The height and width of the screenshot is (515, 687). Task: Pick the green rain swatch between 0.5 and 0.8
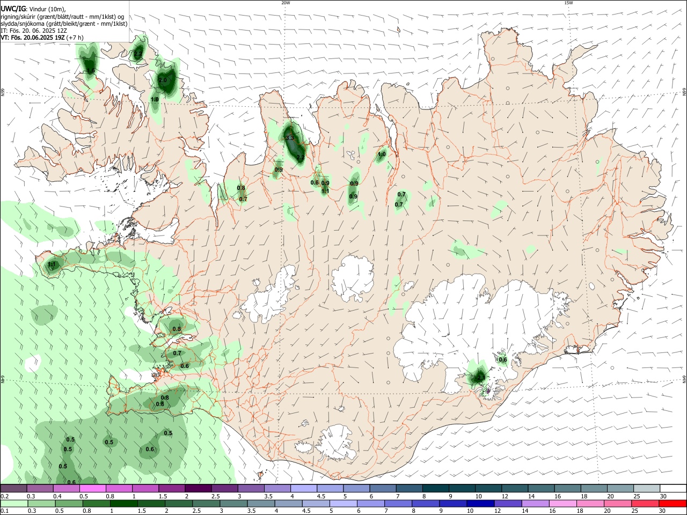pyautogui.click(x=69, y=503)
